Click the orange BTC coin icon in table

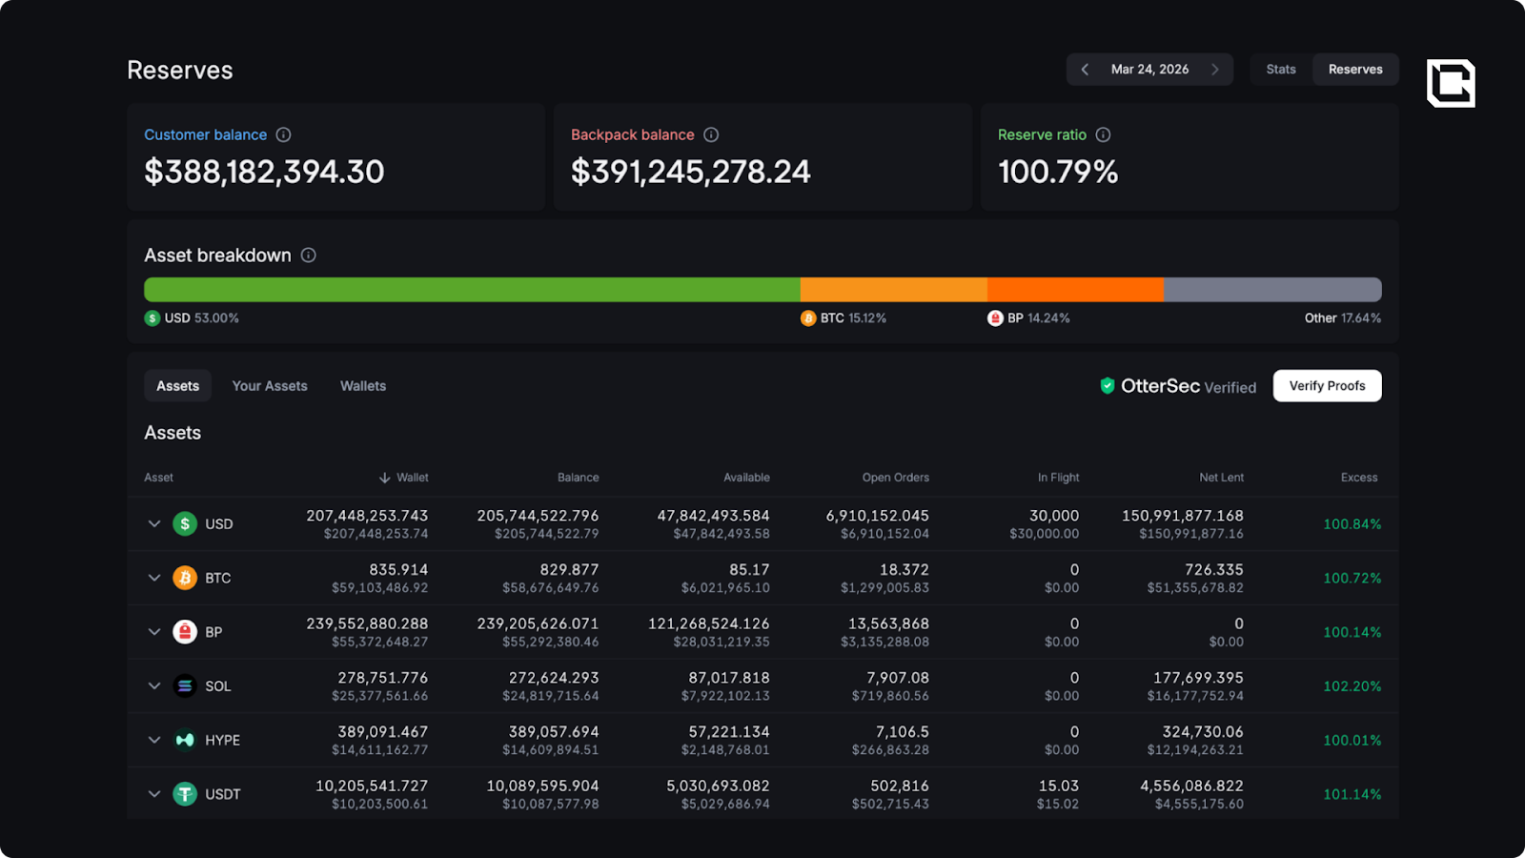[185, 578]
